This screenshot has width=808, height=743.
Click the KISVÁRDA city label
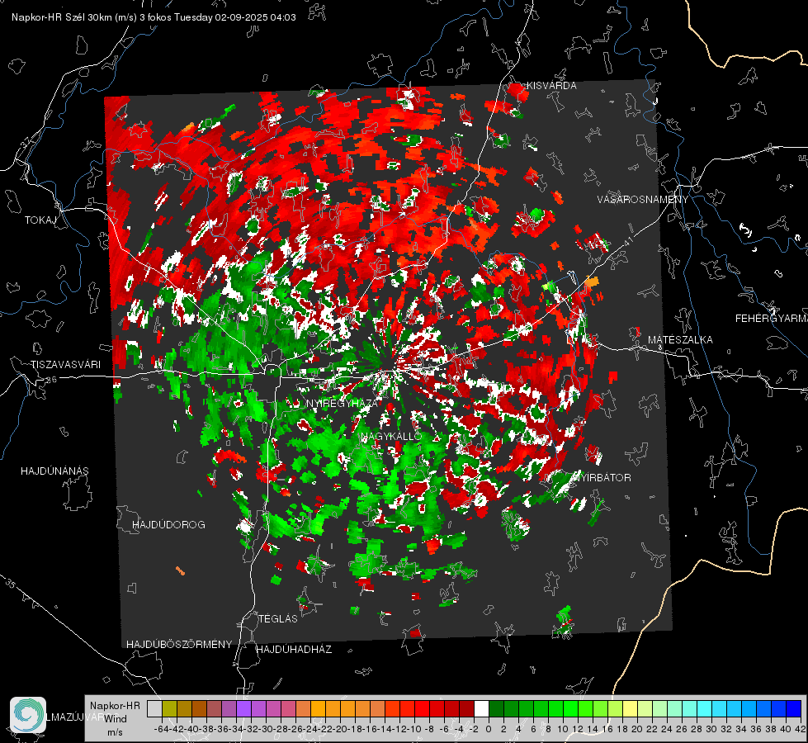pyautogui.click(x=551, y=86)
